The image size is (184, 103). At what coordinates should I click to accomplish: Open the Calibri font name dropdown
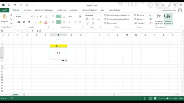(31, 17)
